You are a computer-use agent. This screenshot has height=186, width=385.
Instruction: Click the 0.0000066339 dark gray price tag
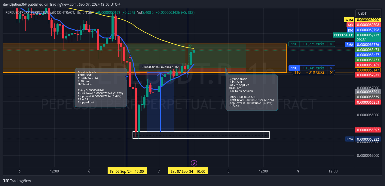pos(368,97)
